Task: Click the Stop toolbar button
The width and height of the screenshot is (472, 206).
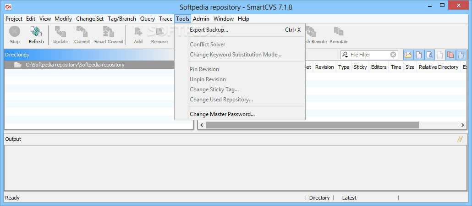Action: pos(15,35)
